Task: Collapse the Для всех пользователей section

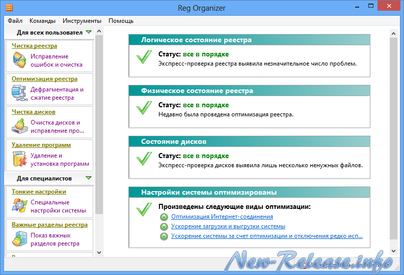Action: click(x=89, y=32)
